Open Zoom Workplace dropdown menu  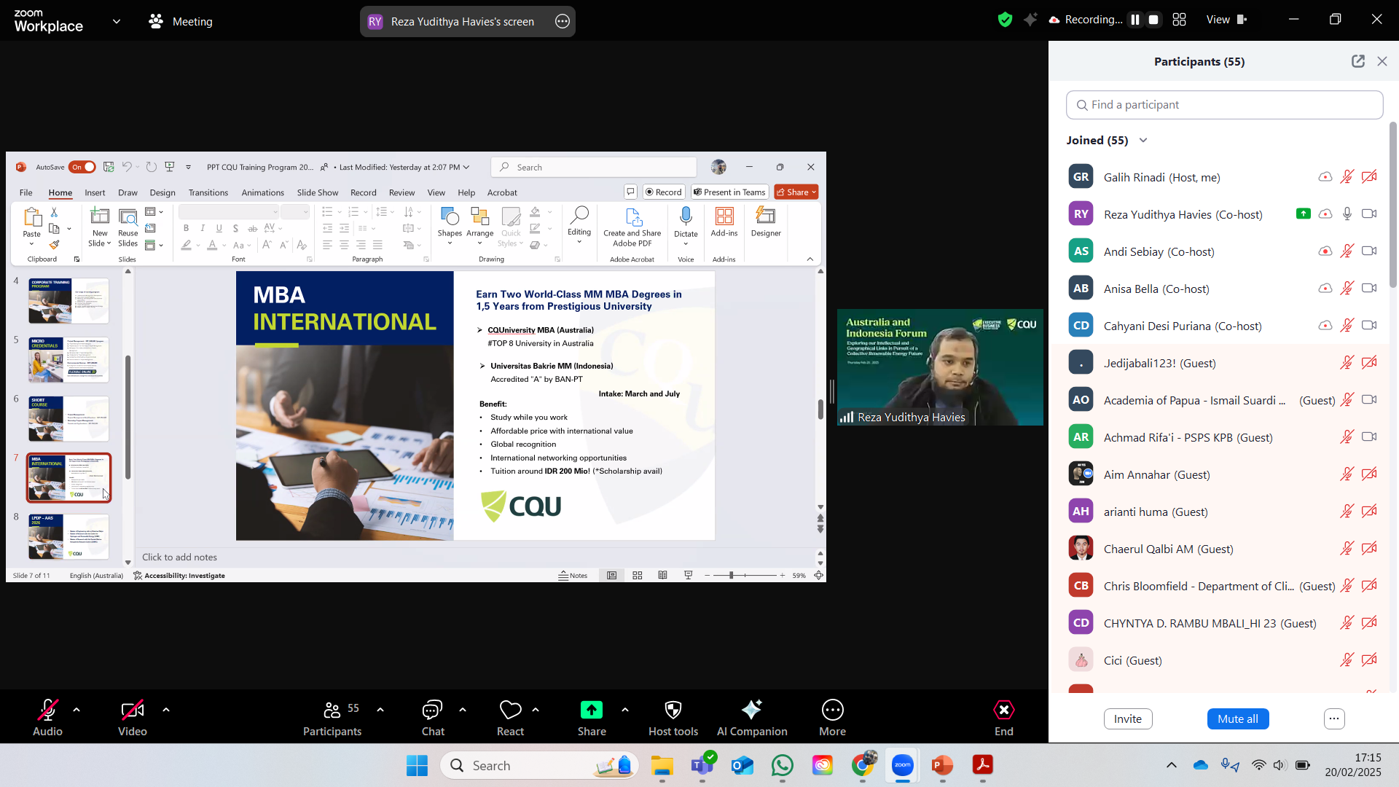tap(117, 22)
